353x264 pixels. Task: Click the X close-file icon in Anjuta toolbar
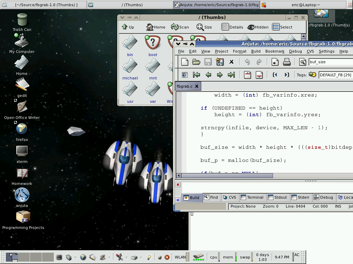tap(231, 62)
